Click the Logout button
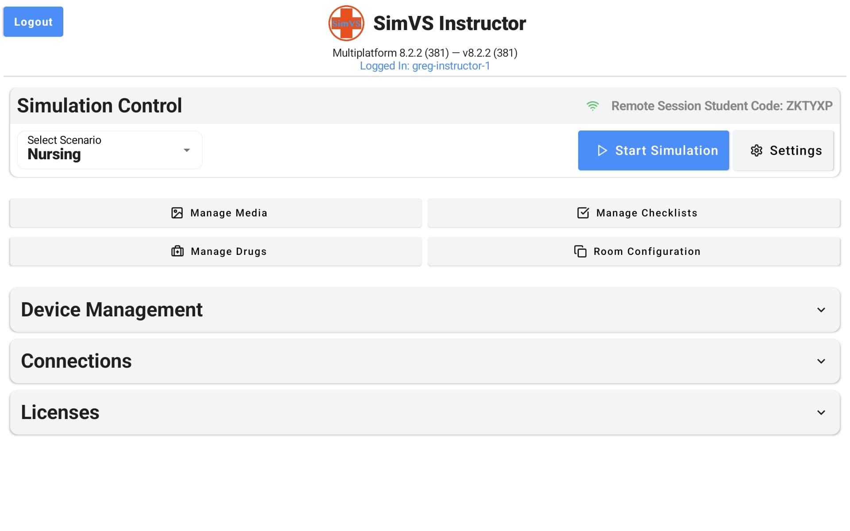 33,21
